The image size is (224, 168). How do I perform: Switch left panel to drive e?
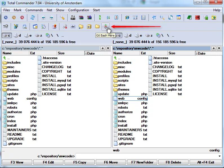click(x=28, y=35)
